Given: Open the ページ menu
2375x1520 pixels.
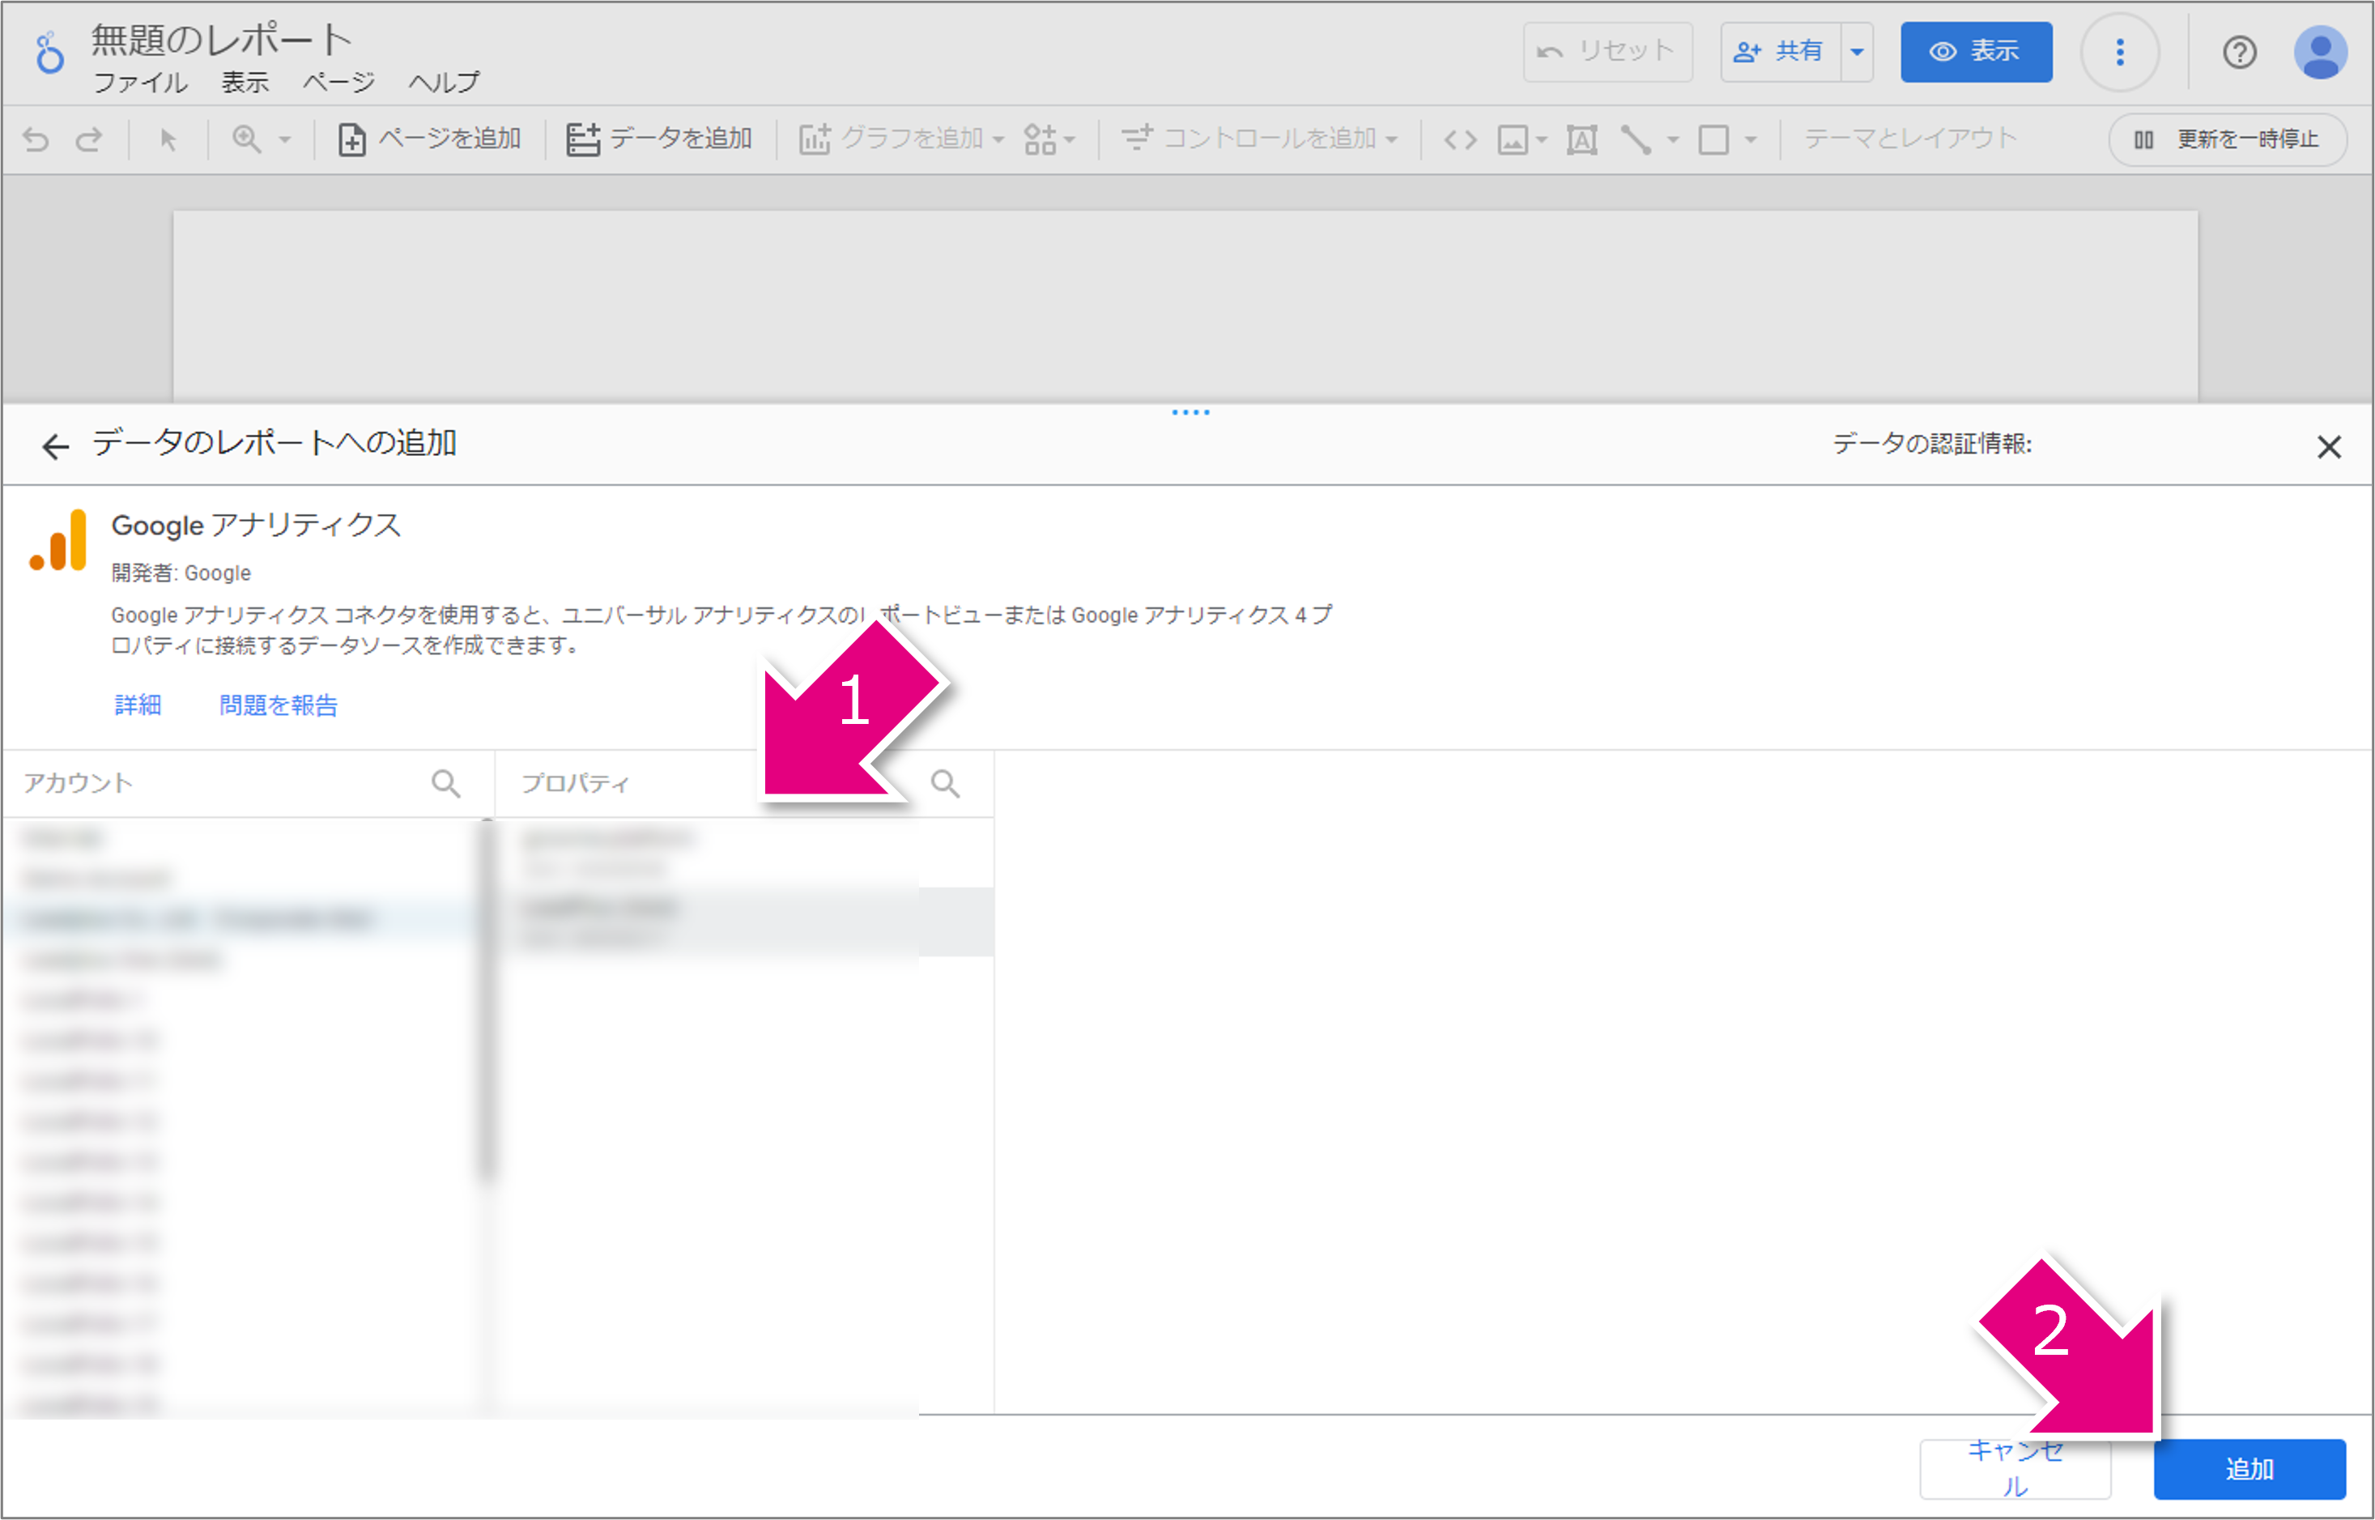Looking at the screenshot, I should point(339,83).
